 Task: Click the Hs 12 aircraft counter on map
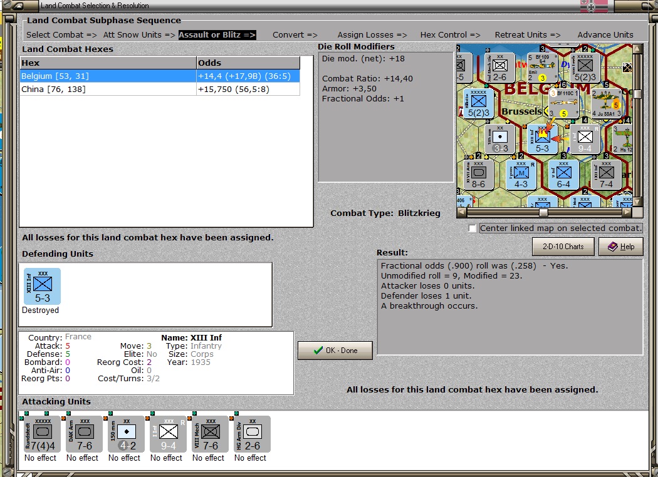622,139
